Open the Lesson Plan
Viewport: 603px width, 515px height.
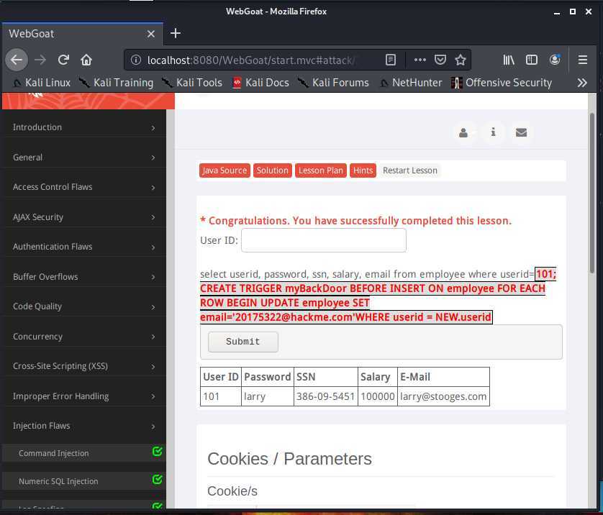[321, 170]
